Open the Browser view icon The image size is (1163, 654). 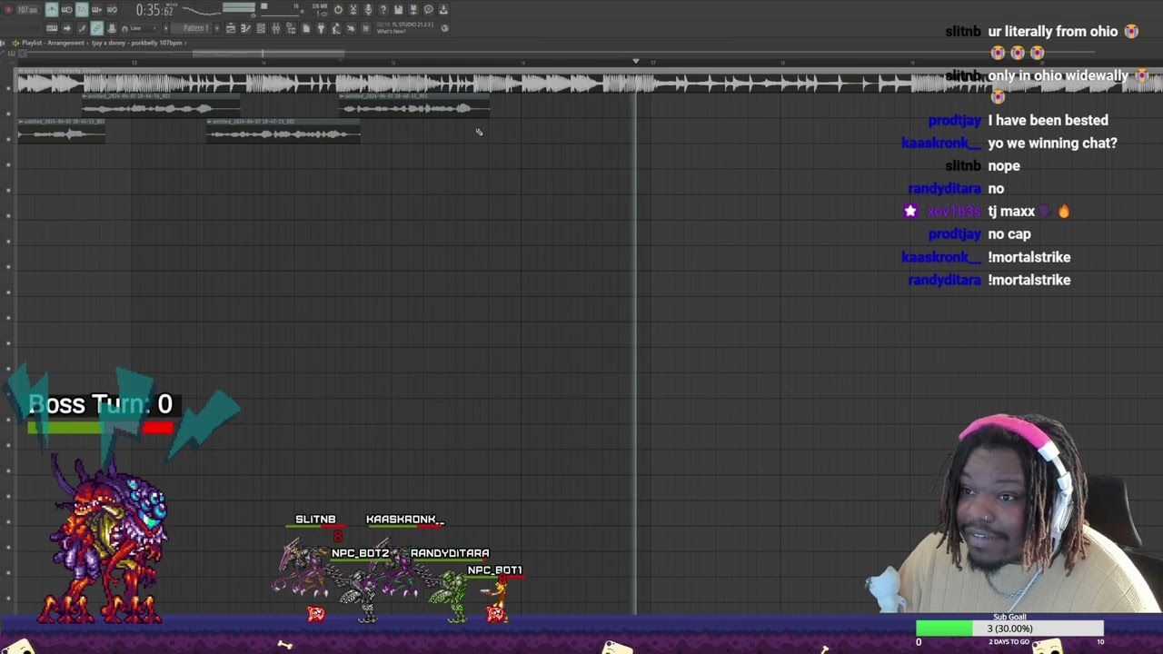coord(291,28)
